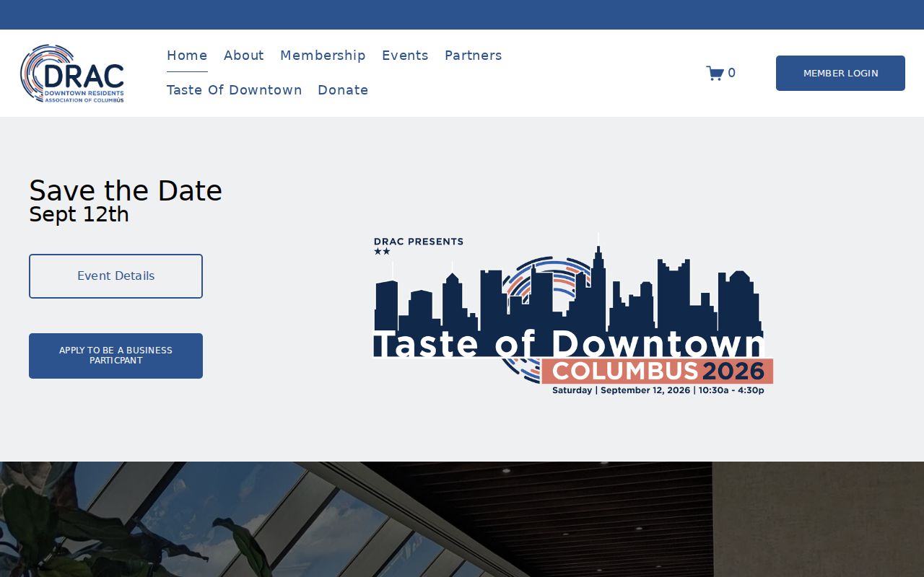Open the Events navigation item
Screen dimensions: 924x577
[405, 56]
